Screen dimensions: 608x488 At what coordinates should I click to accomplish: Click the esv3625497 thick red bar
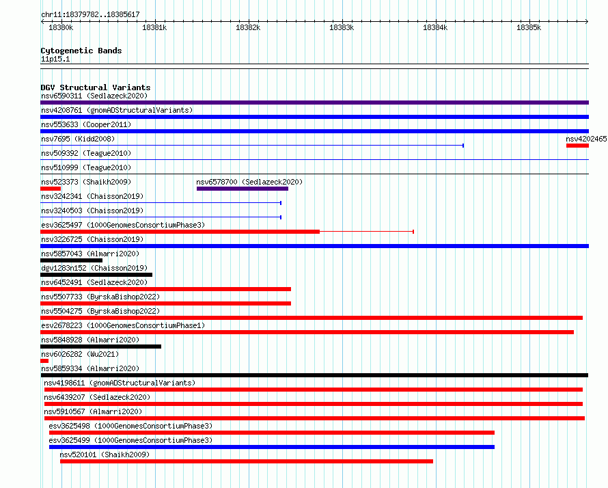(180, 232)
